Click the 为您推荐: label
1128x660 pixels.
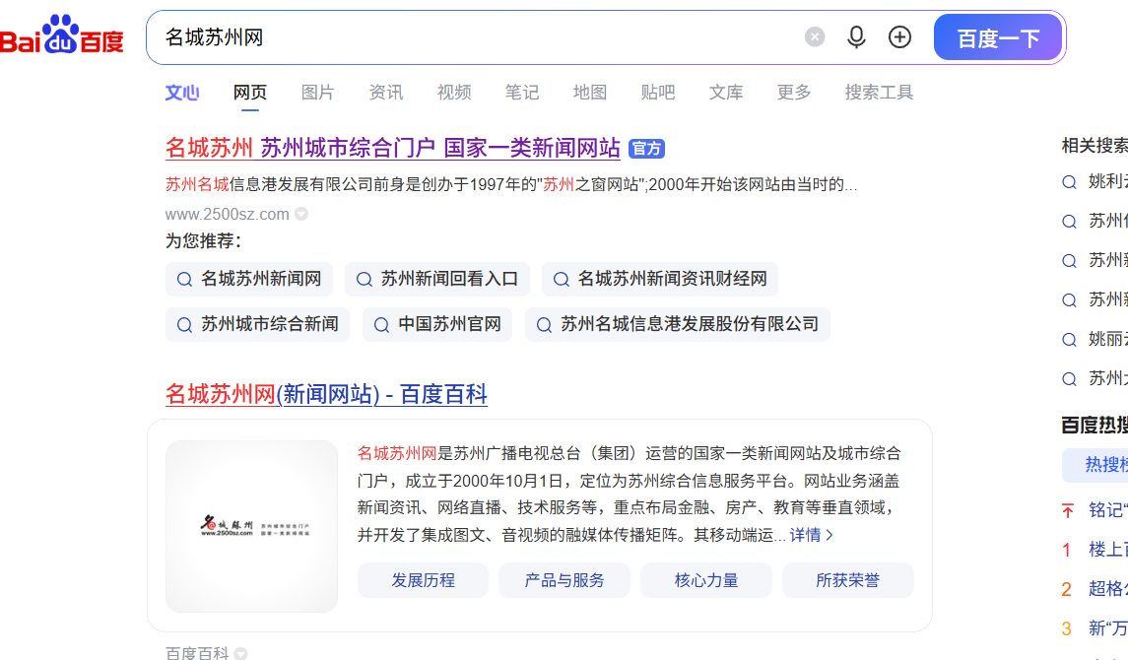pyautogui.click(x=204, y=240)
